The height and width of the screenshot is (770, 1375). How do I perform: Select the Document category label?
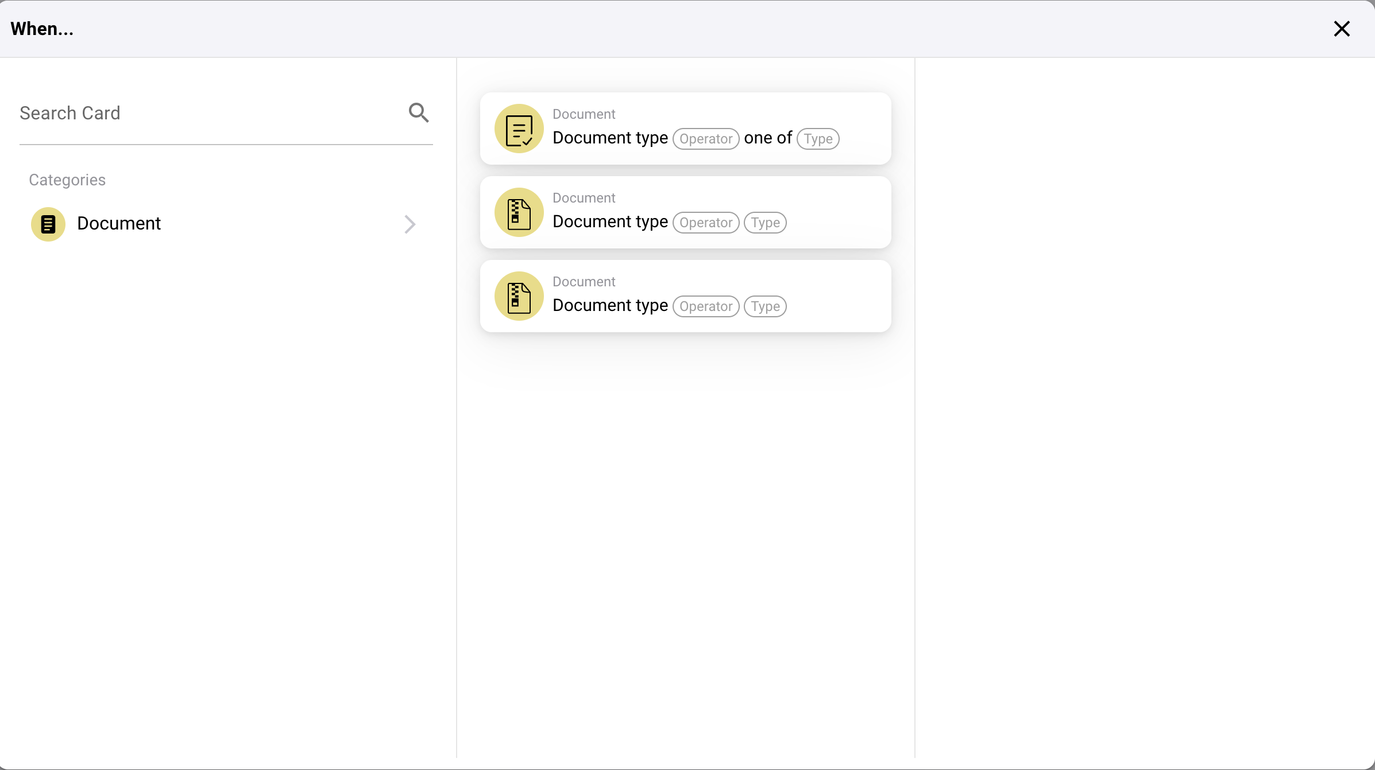[119, 223]
